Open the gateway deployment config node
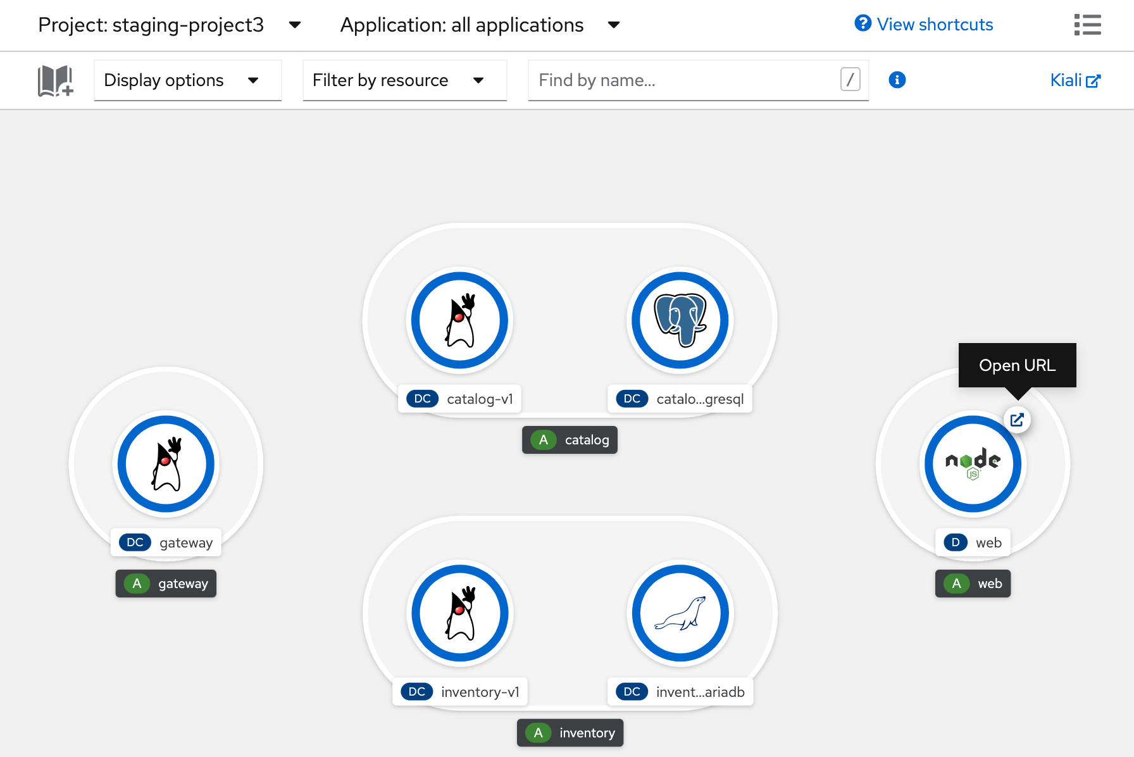Image resolution: width=1134 pixels, height=757 pixels. 165,463
